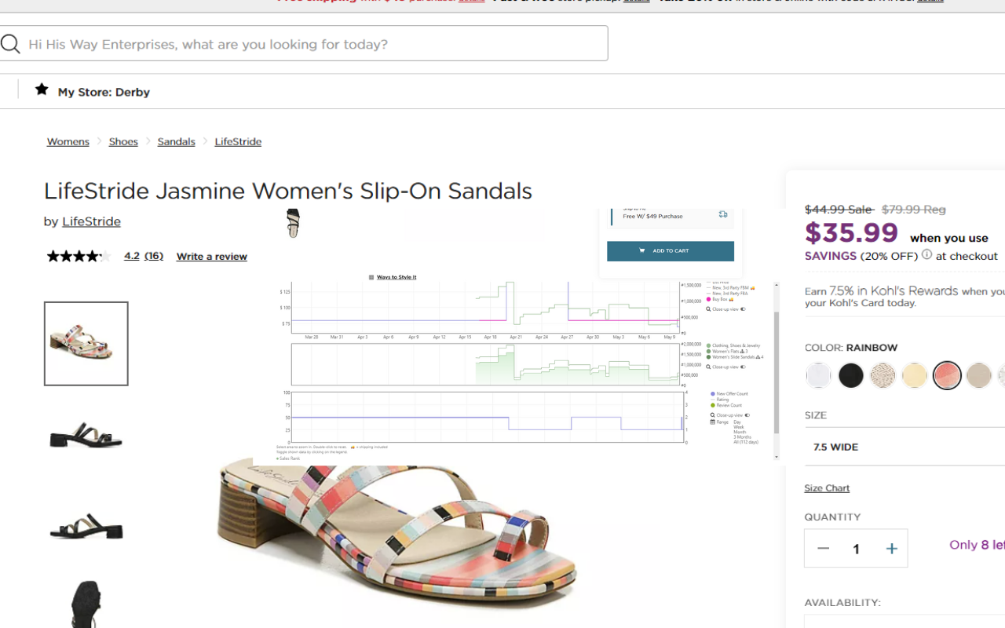Choose the tan color swatch
Image resolution: width=1005 pixels, height=628 pixels.
[979, 376]
